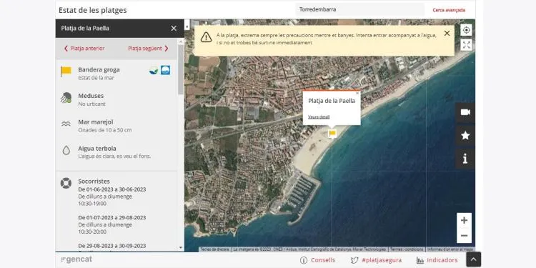Select the Aigua terbola heading
The height and width of the screenshot is (268, 536).
[97, 149]
